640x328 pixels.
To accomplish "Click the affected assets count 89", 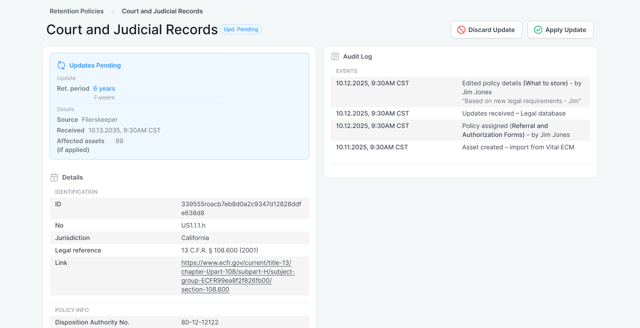I will (x=119, y=141).
